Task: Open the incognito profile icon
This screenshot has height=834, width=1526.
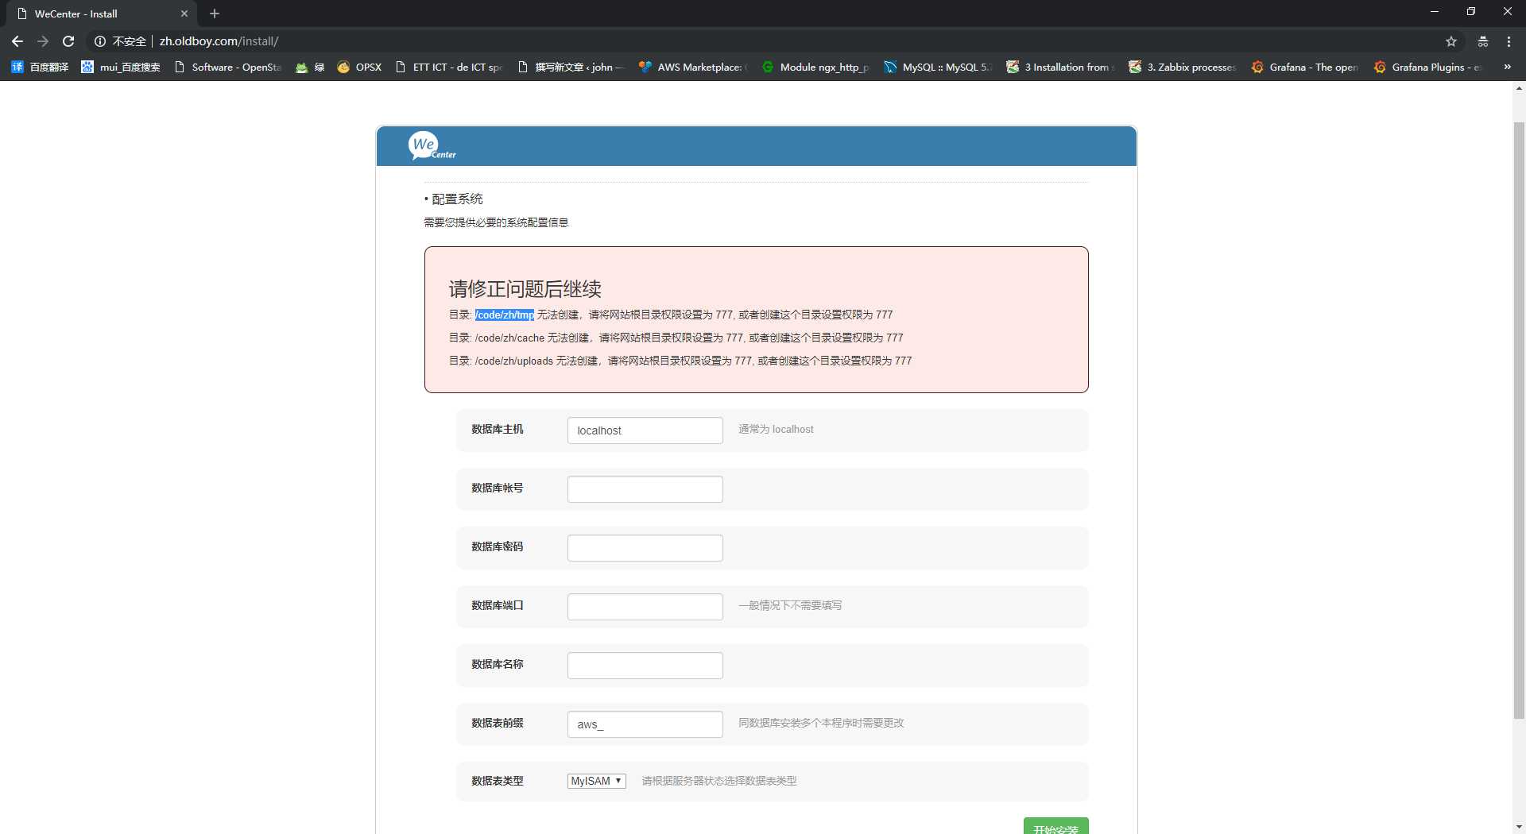Action: tap(1483, 41)
